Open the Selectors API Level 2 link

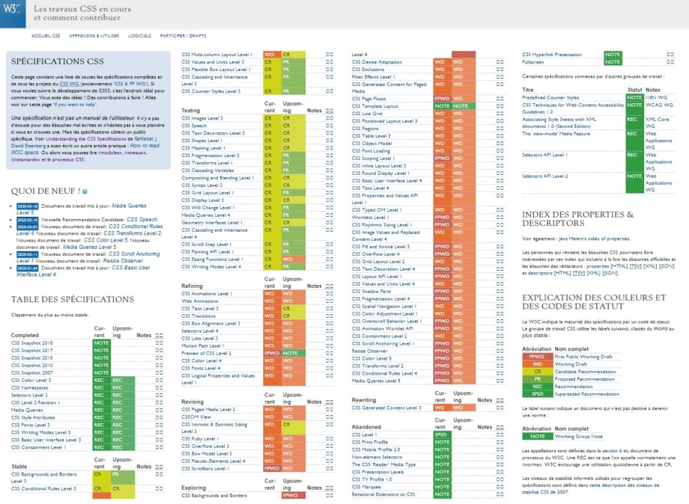pyautogui.click(x=545, y=176)
